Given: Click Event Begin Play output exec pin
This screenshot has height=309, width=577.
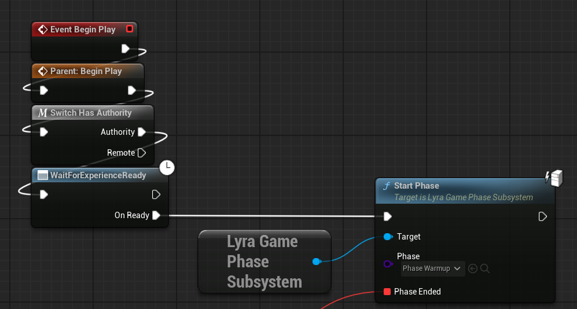Looking at the screenshot, I should [x=126, y=49].
